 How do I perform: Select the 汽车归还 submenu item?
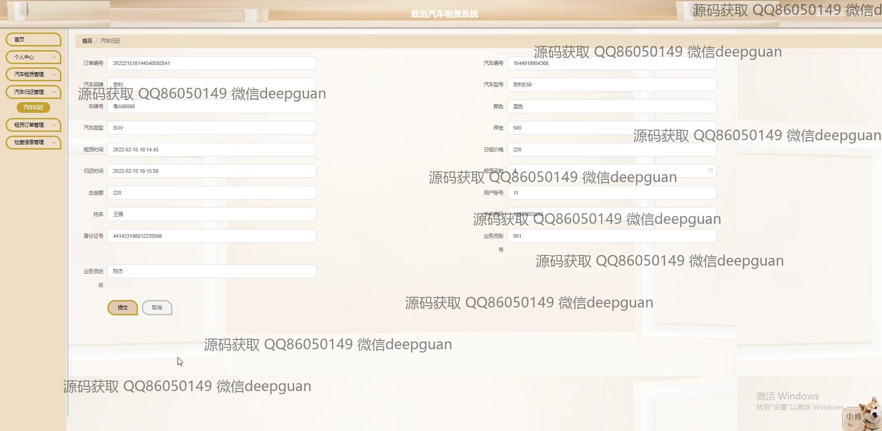coord(33,107)
